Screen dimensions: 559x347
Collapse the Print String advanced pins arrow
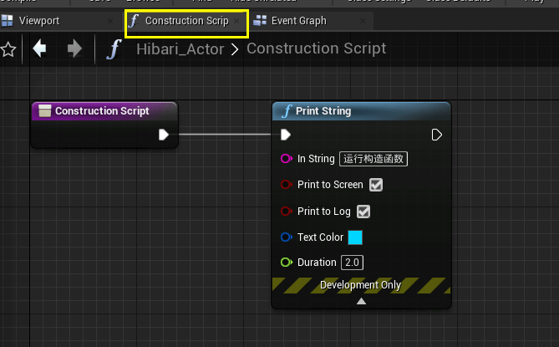pos(361,301)
